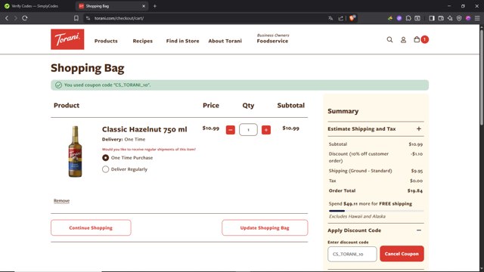The image size is (484, 272).
Task: Click the discount code input field
Action: coord(352,254)
